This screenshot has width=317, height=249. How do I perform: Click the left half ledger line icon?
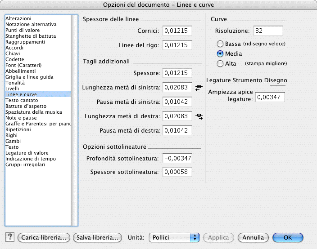[x=199, y=88]
